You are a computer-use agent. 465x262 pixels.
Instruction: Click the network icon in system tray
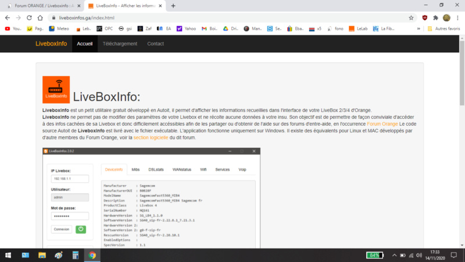(411, 255)
